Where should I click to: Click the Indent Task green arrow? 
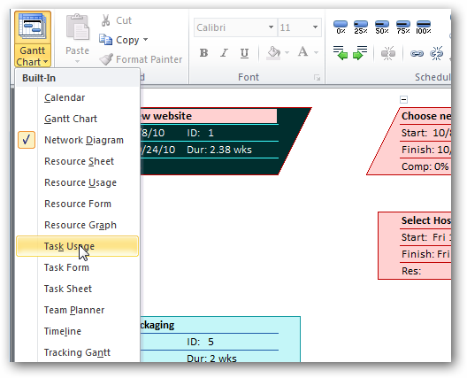[x=360, y=53]
